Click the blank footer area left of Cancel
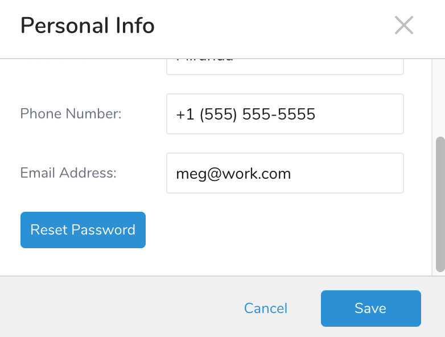Image resolution: width=445 pixels, height=337 pixels. [x=114, y=309]
